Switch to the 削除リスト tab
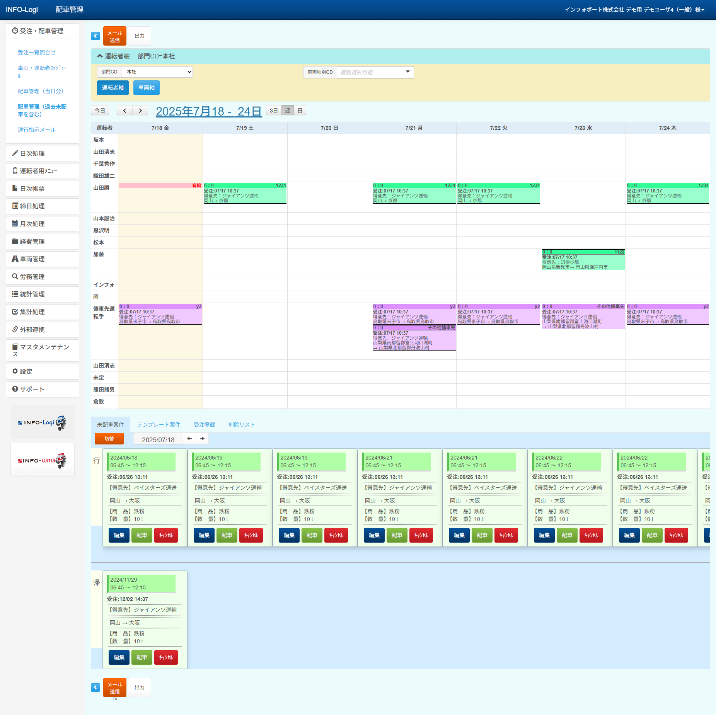Screen dimensions: 716x715 coord(241,425)
